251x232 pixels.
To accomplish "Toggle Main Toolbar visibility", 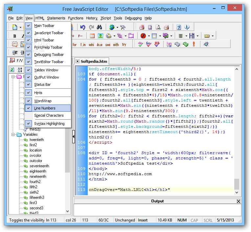I will click(x=48, y=26).
